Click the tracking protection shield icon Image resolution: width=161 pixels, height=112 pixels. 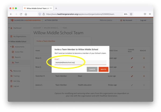(x=40, y=14)
